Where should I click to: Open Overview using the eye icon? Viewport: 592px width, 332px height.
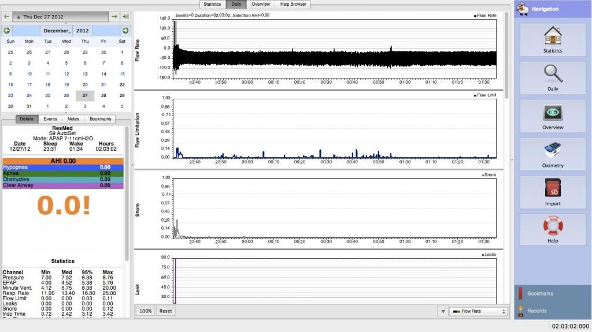(552, 115)
